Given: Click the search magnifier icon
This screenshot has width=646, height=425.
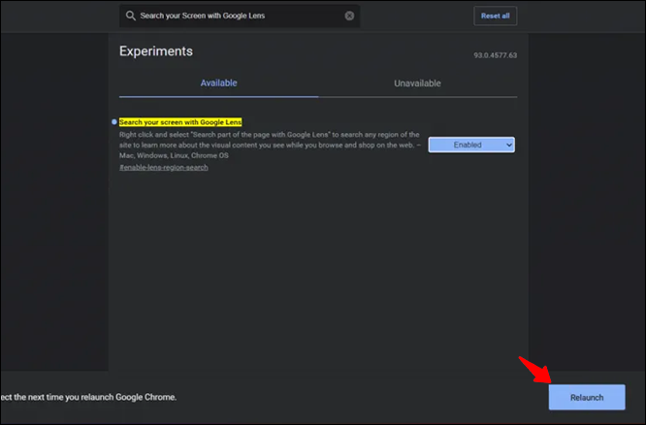Looking at the screenshot, I should [x=131, y=16].
